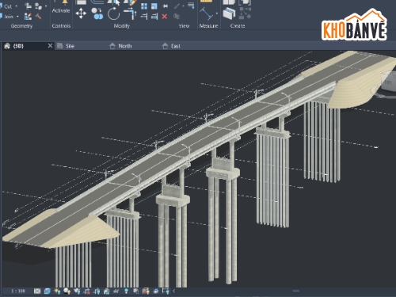Image resolution: width=396 pixels, height=297 pixels.
Task: Toggle Show Crop Region
Action: pyautogui.click(x=97, y=291)
